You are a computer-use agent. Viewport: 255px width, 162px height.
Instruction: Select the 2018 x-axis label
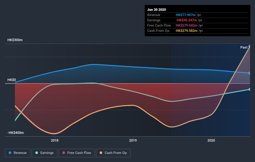[55, 140]
